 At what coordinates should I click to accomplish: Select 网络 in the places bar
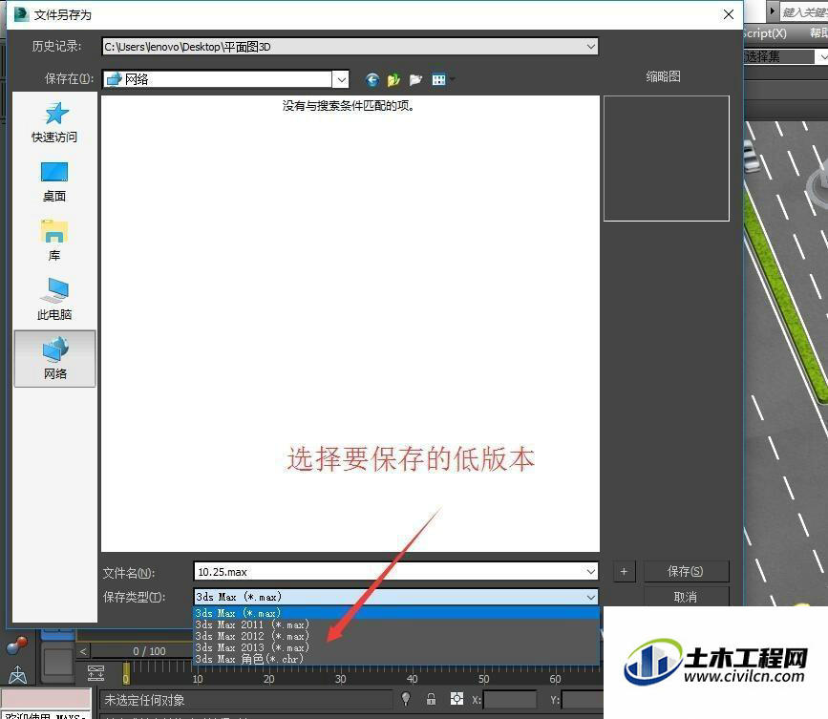point(55,359)
